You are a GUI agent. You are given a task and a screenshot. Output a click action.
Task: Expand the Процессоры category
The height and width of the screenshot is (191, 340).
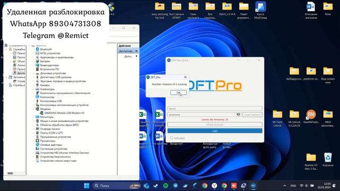tap(33, 141)
